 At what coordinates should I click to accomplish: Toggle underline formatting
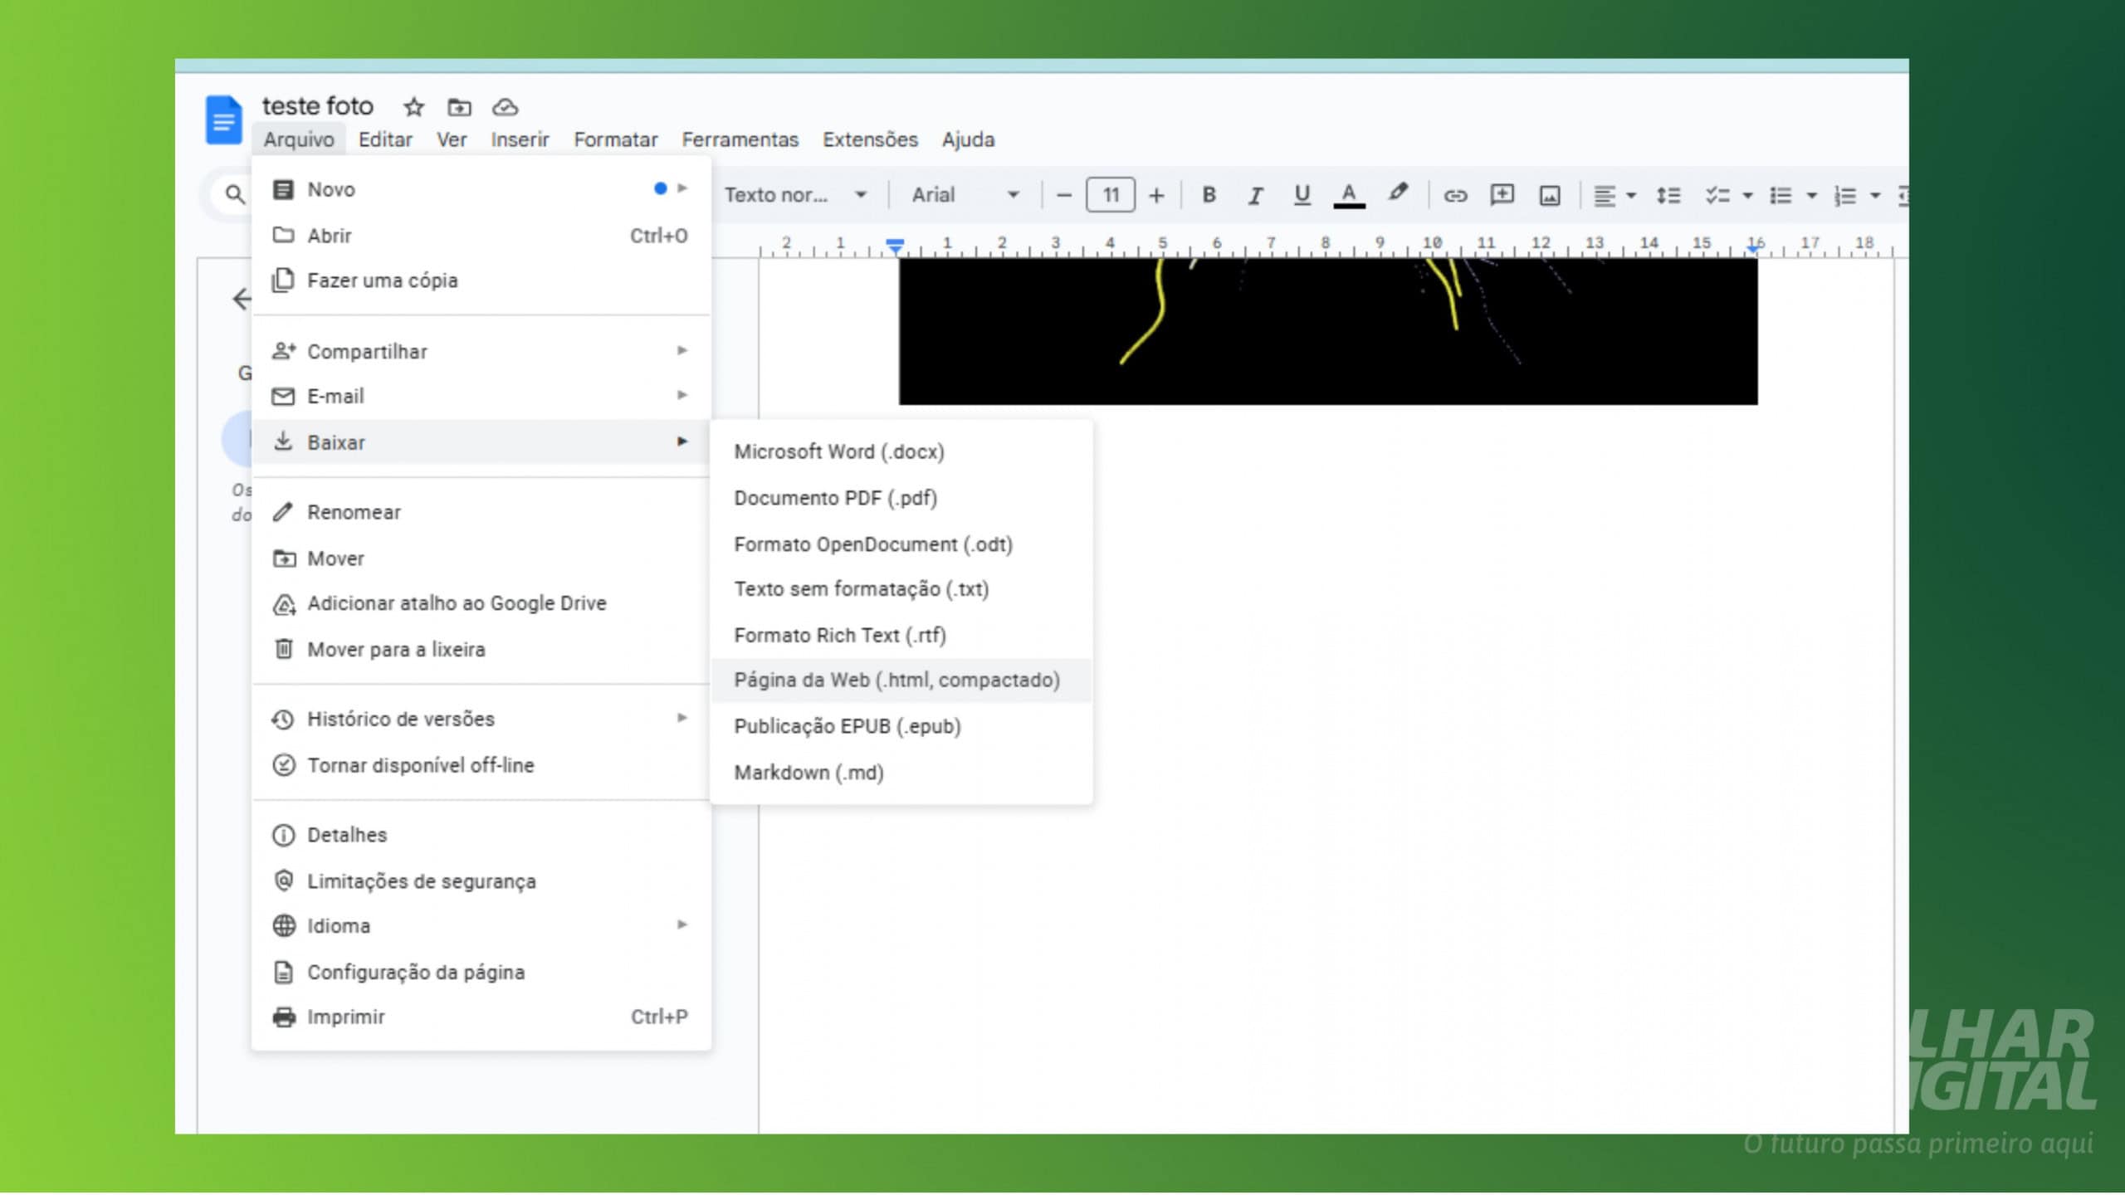pyautogui.click(x=1302, y=195)
